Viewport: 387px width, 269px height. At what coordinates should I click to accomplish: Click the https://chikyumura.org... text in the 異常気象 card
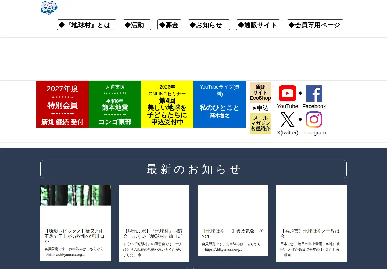[223, 250]
